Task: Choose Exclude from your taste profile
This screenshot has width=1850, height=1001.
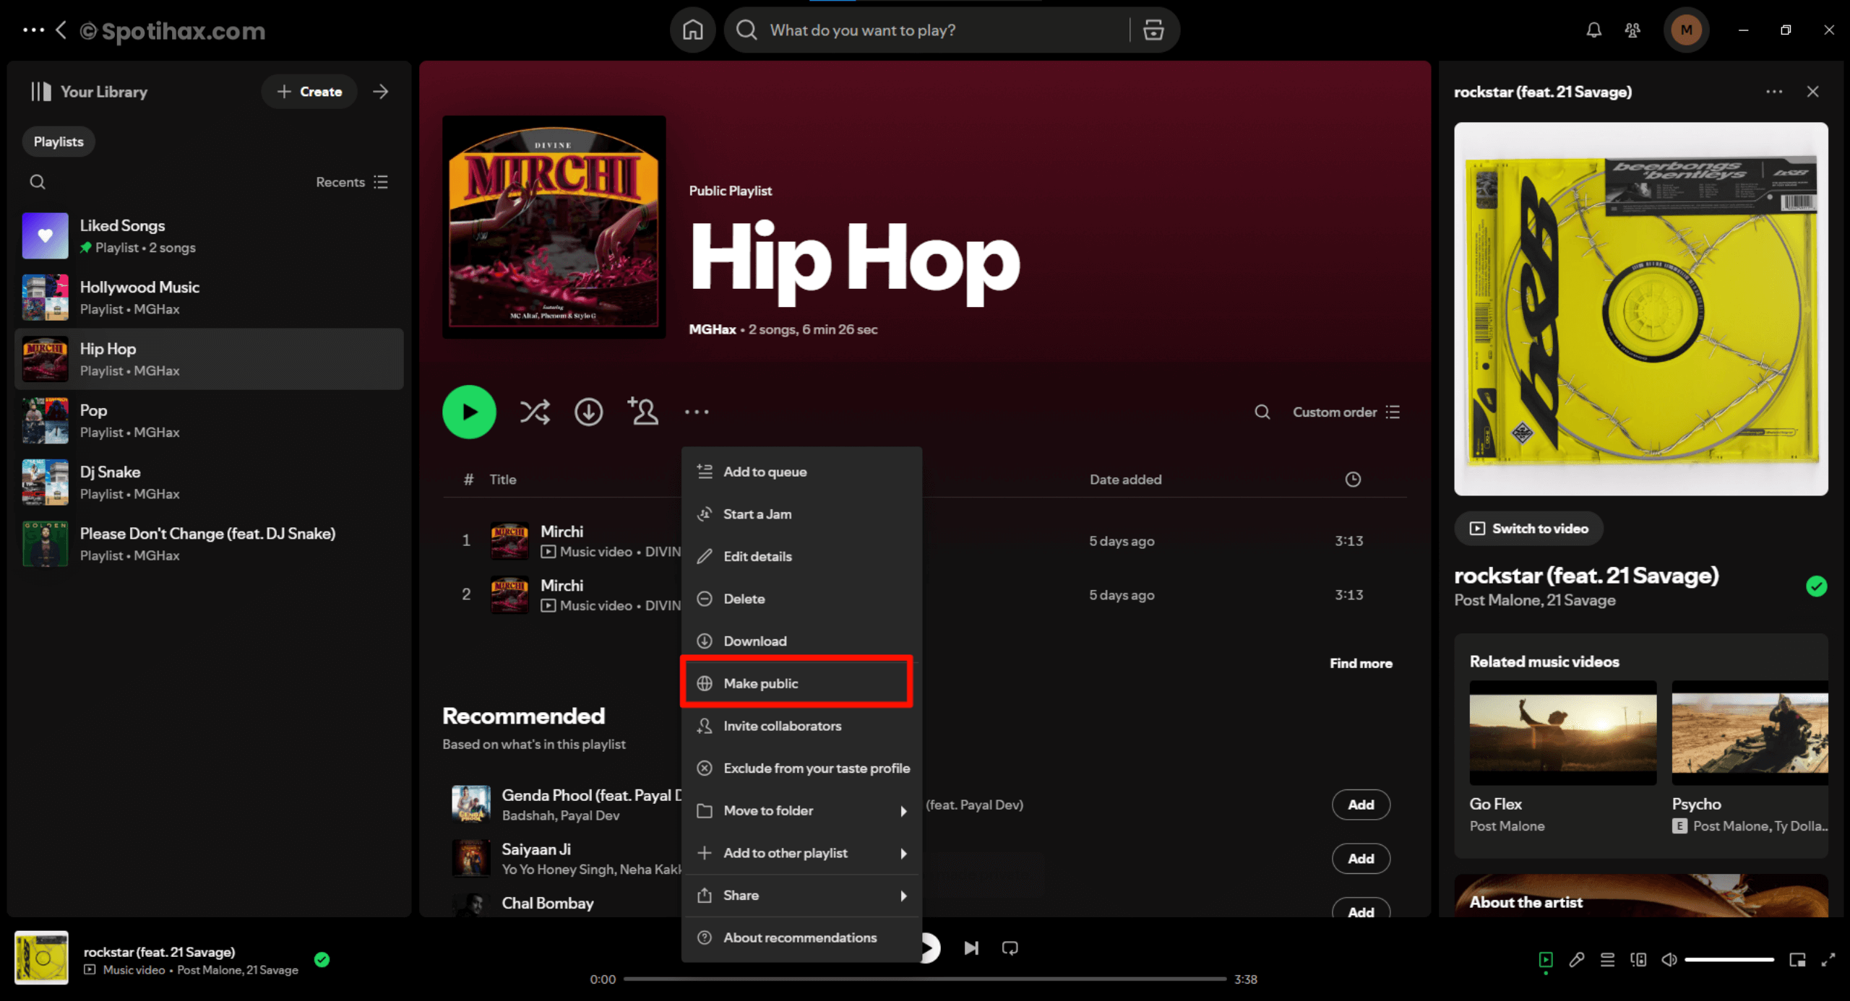Action: 801,768
